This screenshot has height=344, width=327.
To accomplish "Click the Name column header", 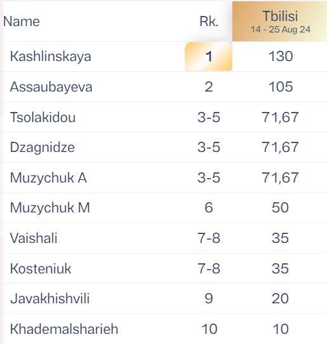I will (x=22, y=22).
